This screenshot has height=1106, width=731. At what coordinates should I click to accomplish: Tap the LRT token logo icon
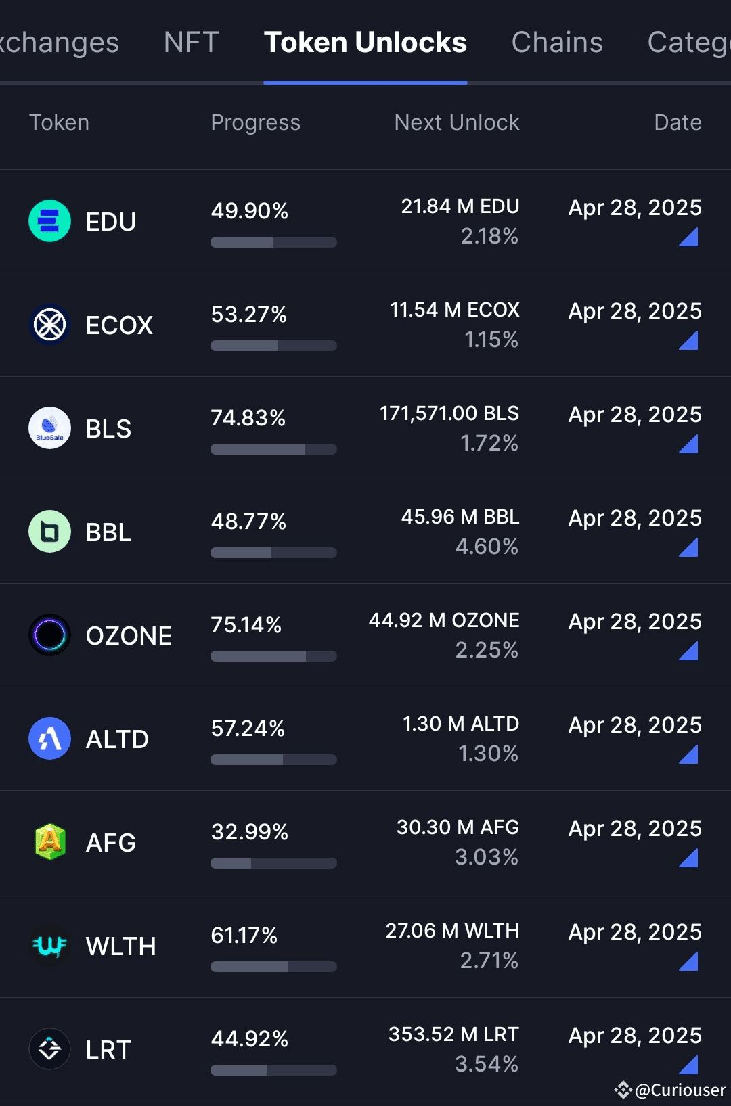tap(49, 1049)
